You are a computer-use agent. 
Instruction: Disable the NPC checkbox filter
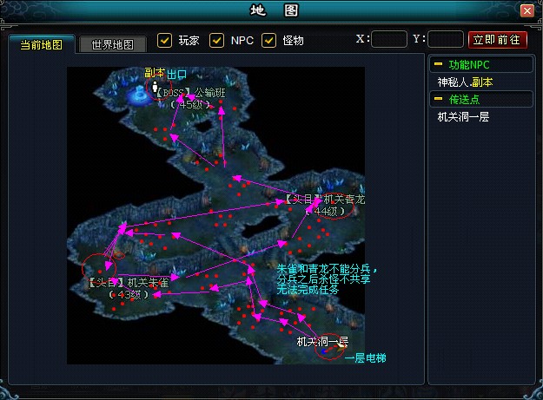point(217,40)
